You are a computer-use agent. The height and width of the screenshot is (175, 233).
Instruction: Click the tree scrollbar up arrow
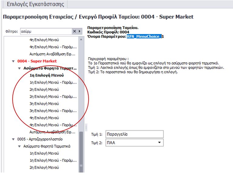click(x=81, y=39)
